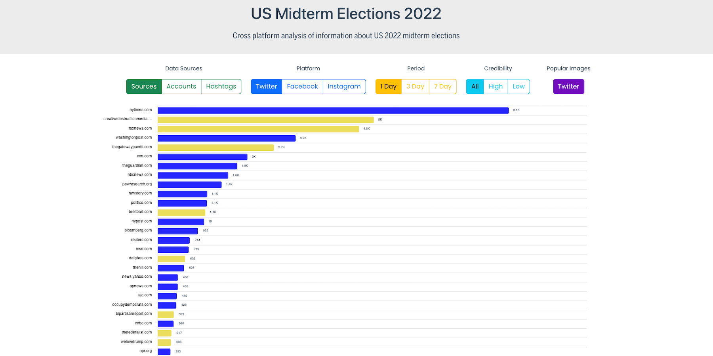This screenshot has height=356, width=713.
Task: Switch platform to Facebook
Action: click(x=302, y=86)
